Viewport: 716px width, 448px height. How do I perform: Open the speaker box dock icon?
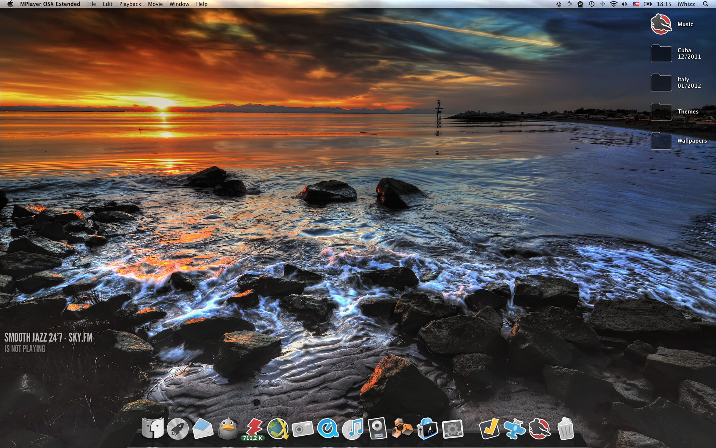(377, 428)
